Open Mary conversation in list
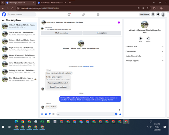 coord(19,64)
